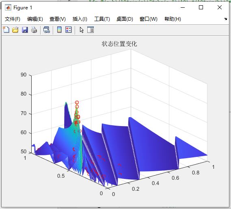The height and width of the screenshot is (209, 231).
Task: Open the 帮助(H) menu
Action: tap(173, 19)
